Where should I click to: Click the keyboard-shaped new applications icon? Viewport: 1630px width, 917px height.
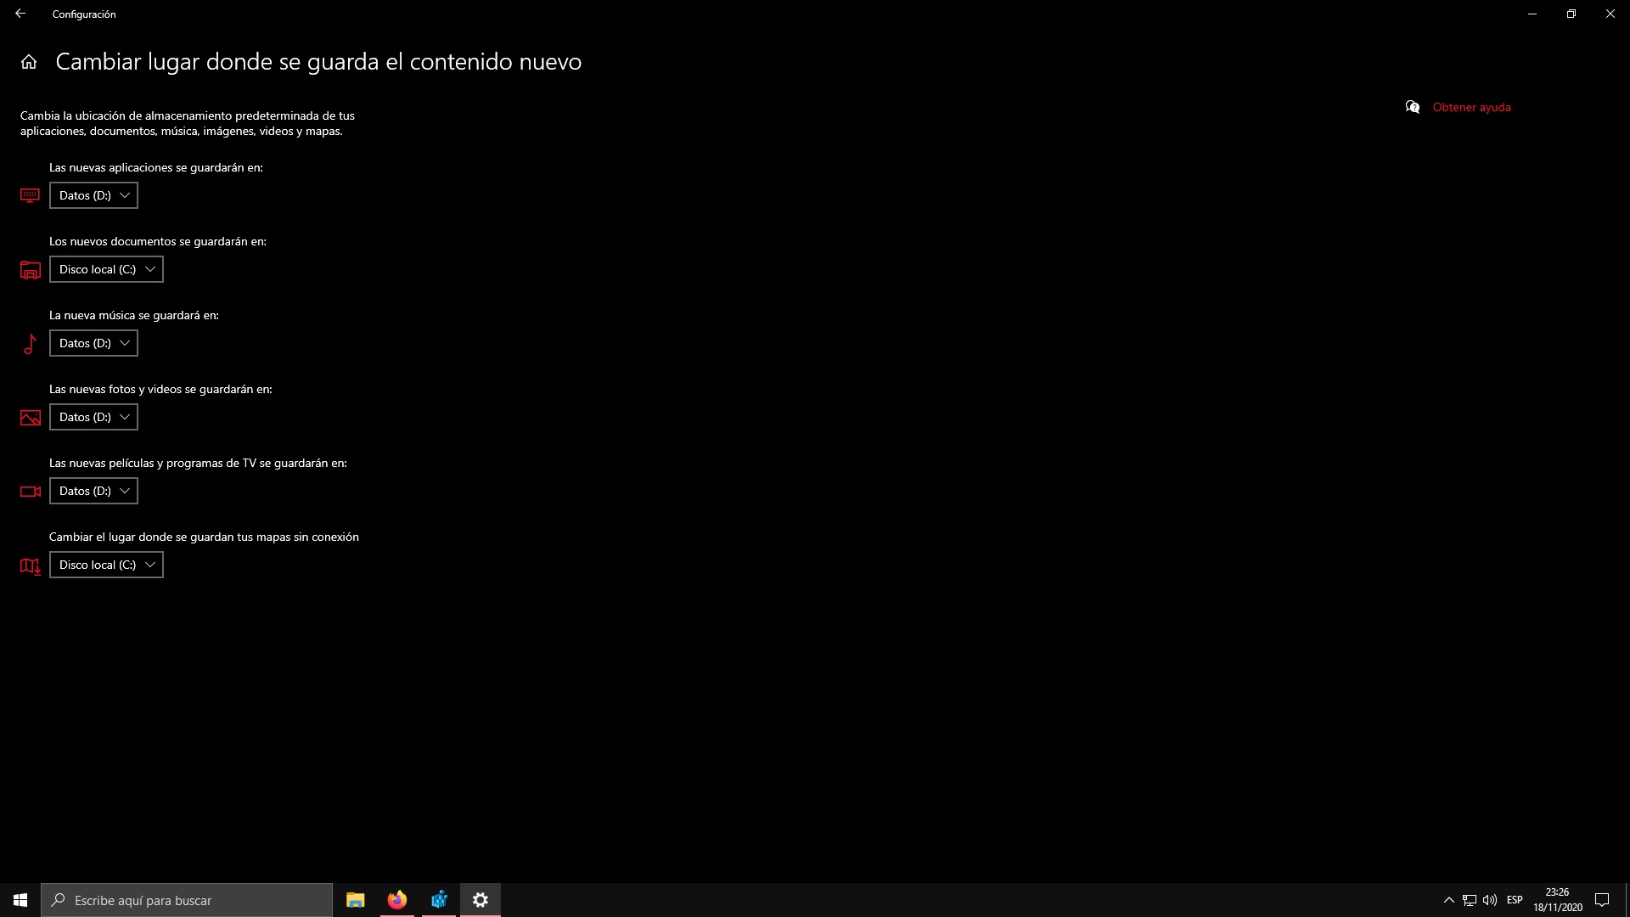(30, 196)
